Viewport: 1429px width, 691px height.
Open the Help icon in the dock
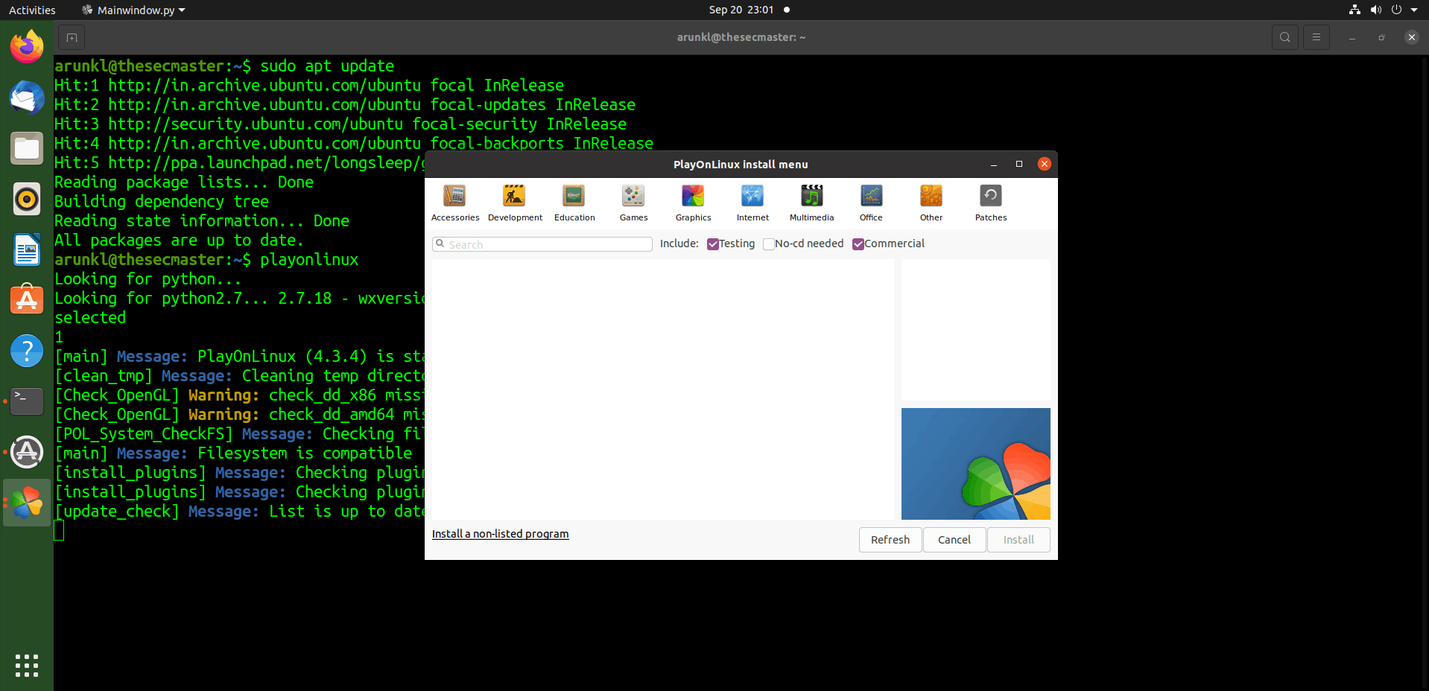(27, 351)
